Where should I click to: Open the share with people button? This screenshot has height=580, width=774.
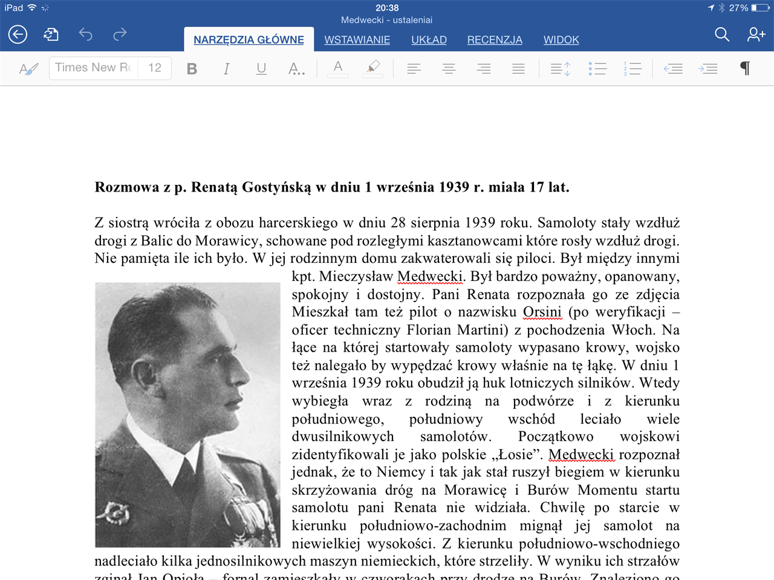[x=755, y=34]
